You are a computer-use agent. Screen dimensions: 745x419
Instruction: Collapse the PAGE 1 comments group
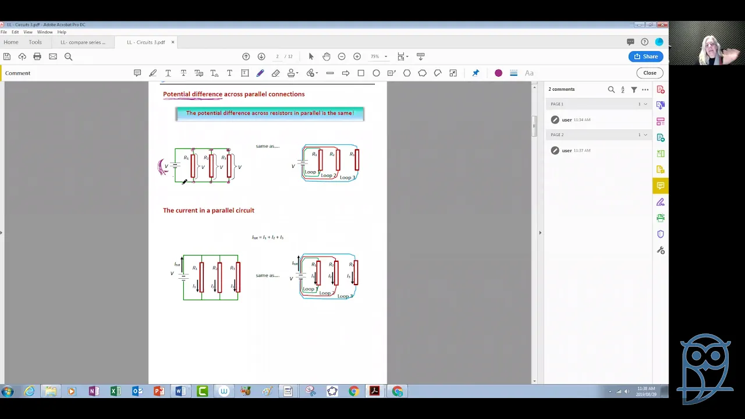coord(645,104)
